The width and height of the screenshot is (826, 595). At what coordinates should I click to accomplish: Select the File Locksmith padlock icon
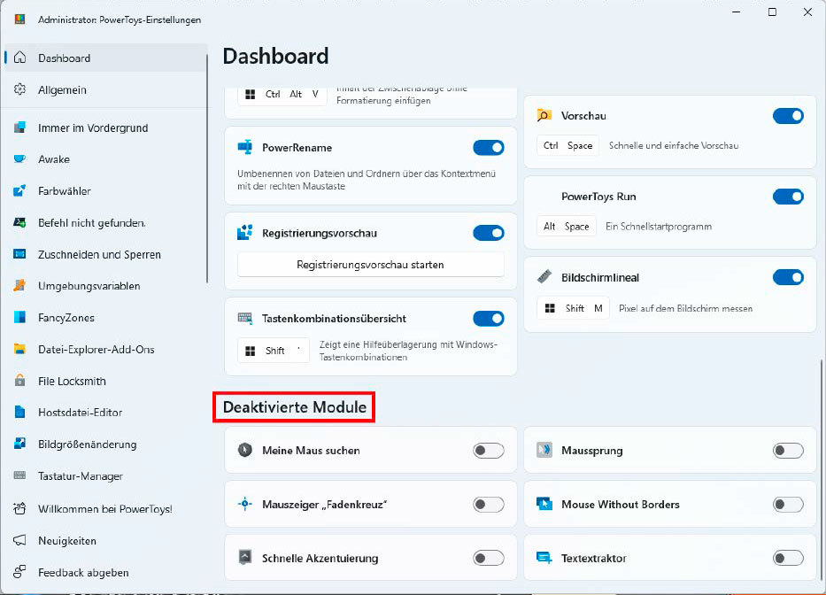click(19, 381)
